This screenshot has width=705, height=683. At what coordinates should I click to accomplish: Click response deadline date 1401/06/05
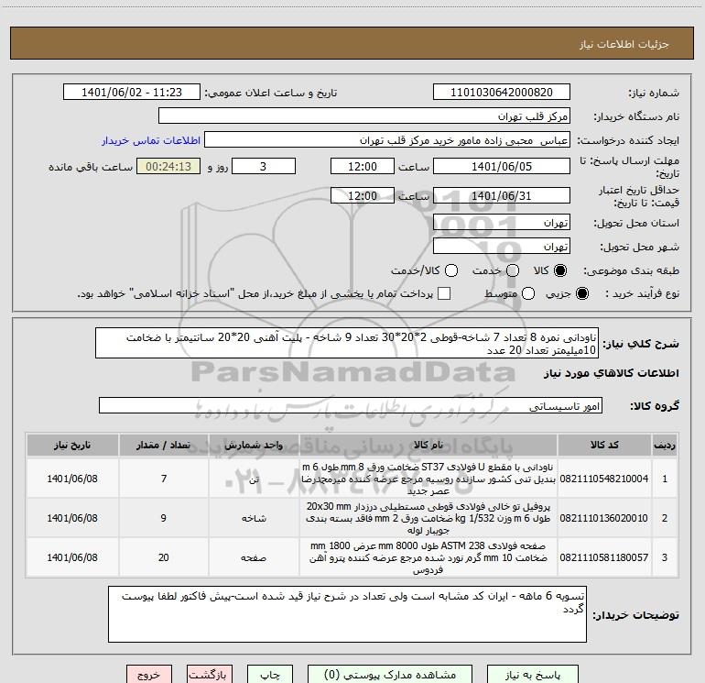502,166
